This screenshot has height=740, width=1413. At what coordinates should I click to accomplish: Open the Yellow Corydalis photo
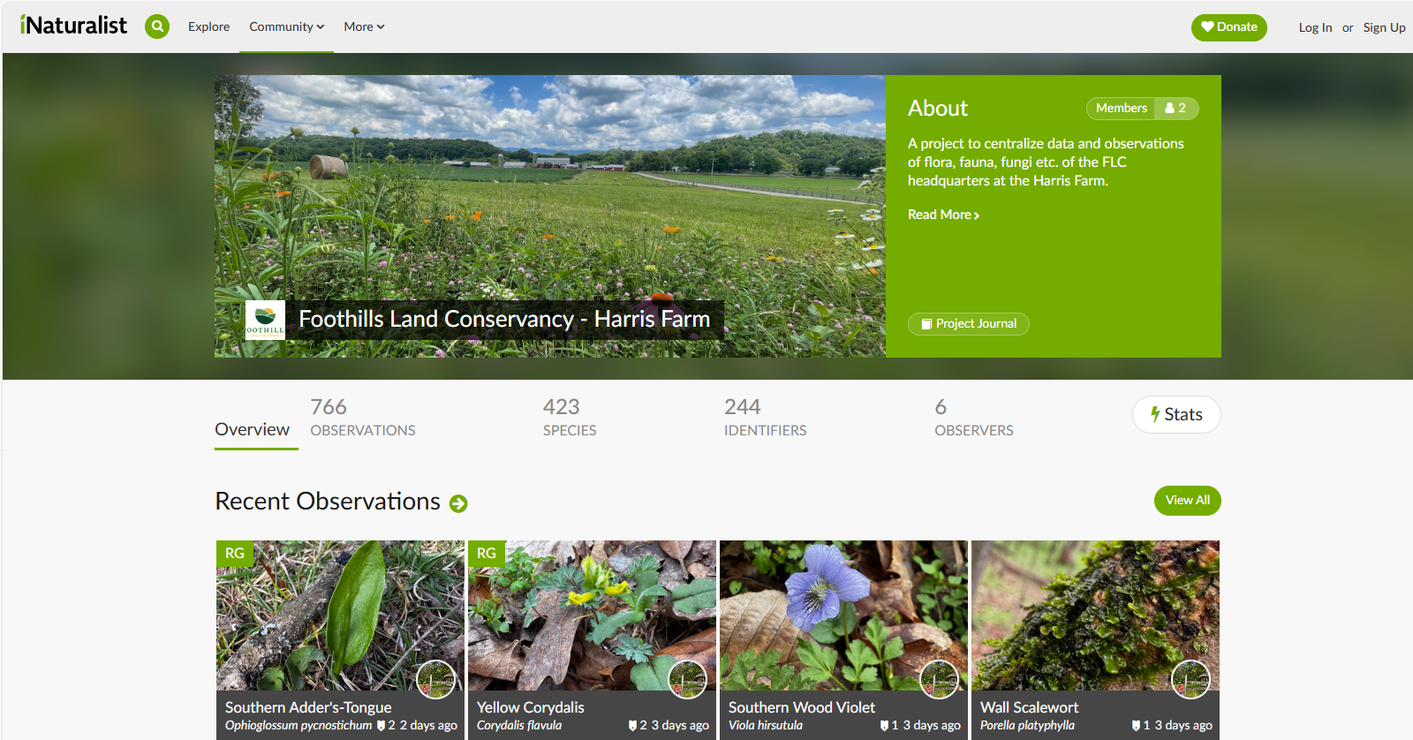point(592,615)
